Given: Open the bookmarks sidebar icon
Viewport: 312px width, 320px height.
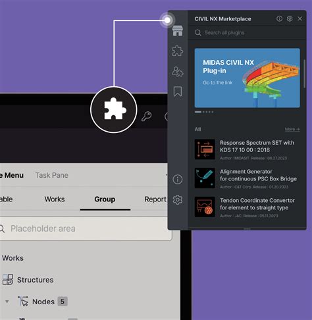Looking at the screenshot, I should (x=178, y=92).
